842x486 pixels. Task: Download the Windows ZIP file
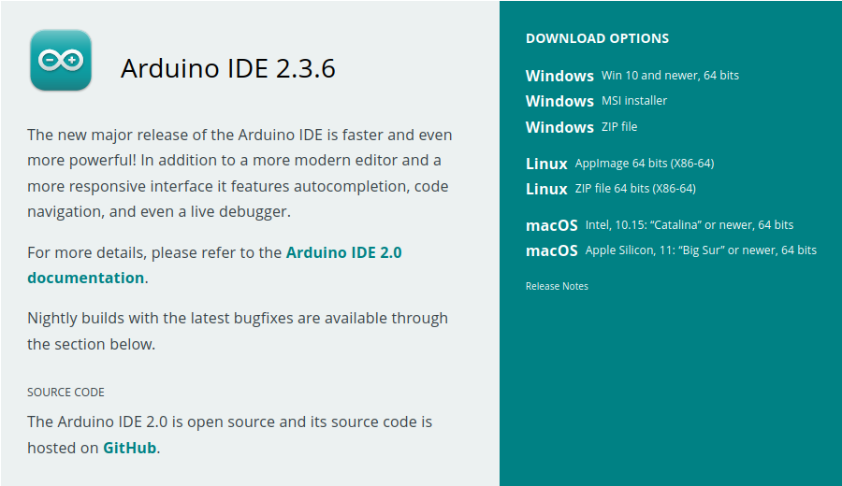[x=581, y=127]
